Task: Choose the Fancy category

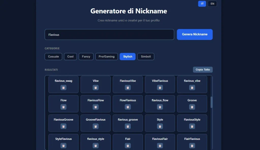Action: coord(86,57)
